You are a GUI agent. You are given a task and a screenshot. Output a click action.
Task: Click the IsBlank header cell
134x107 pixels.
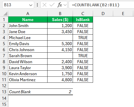point(83,20)
